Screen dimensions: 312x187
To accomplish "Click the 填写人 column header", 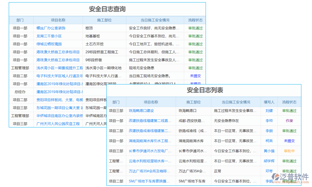I will tap(269, 102).
